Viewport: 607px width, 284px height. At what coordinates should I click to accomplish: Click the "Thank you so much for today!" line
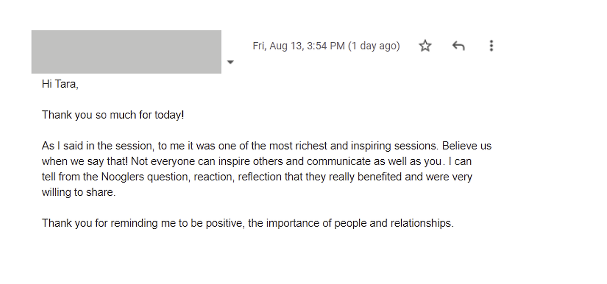coord(113,115)
